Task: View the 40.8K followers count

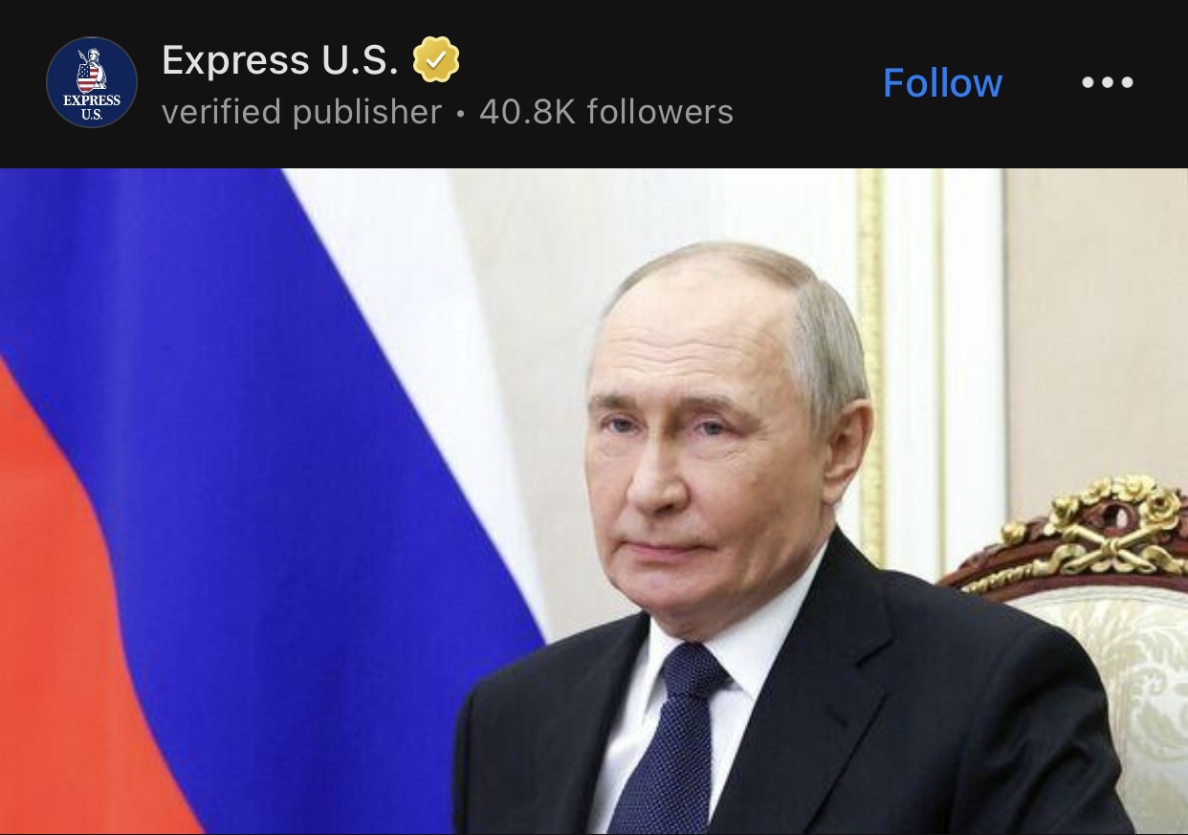Action: pyautogui.click(x=606, y=112)
